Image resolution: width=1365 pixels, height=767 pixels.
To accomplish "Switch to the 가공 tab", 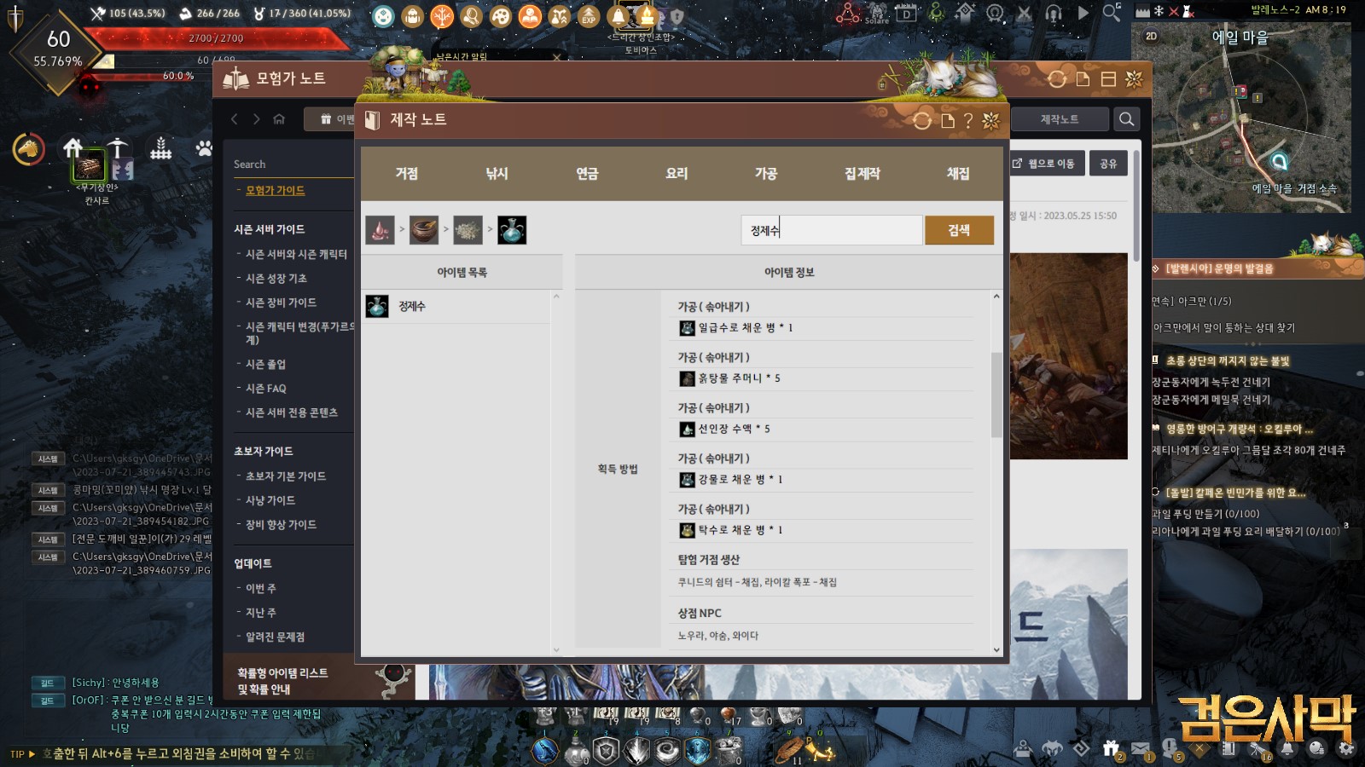I will (766, 173).
